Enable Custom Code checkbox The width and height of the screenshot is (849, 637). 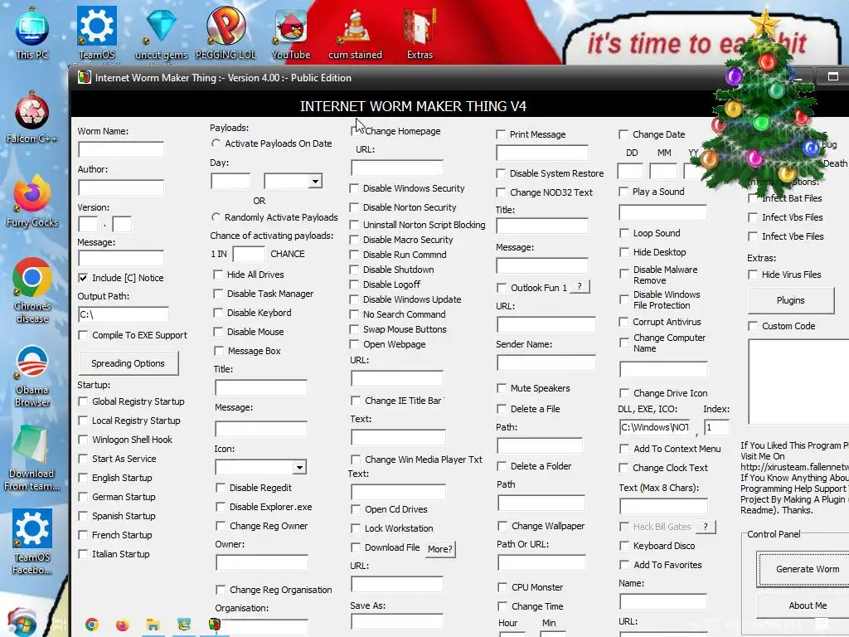753,326
